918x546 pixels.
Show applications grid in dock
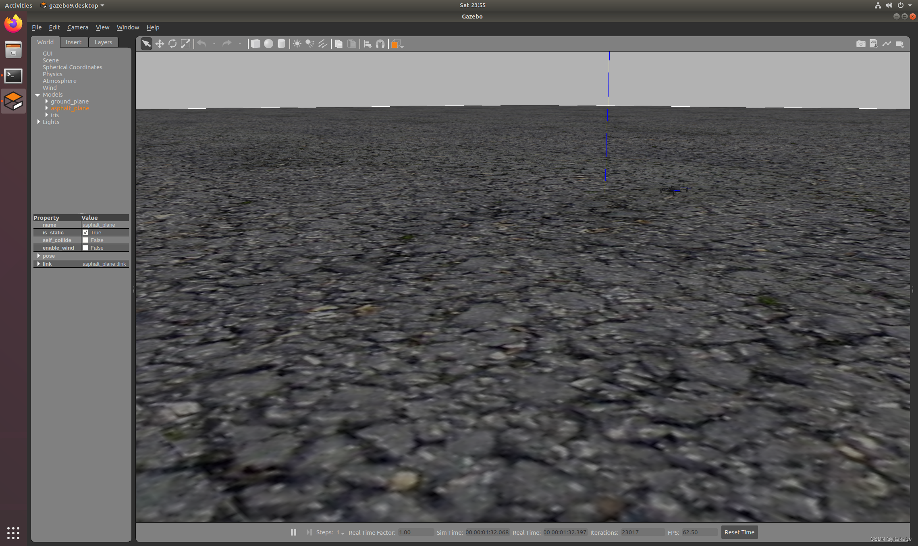tap(13, 533)
